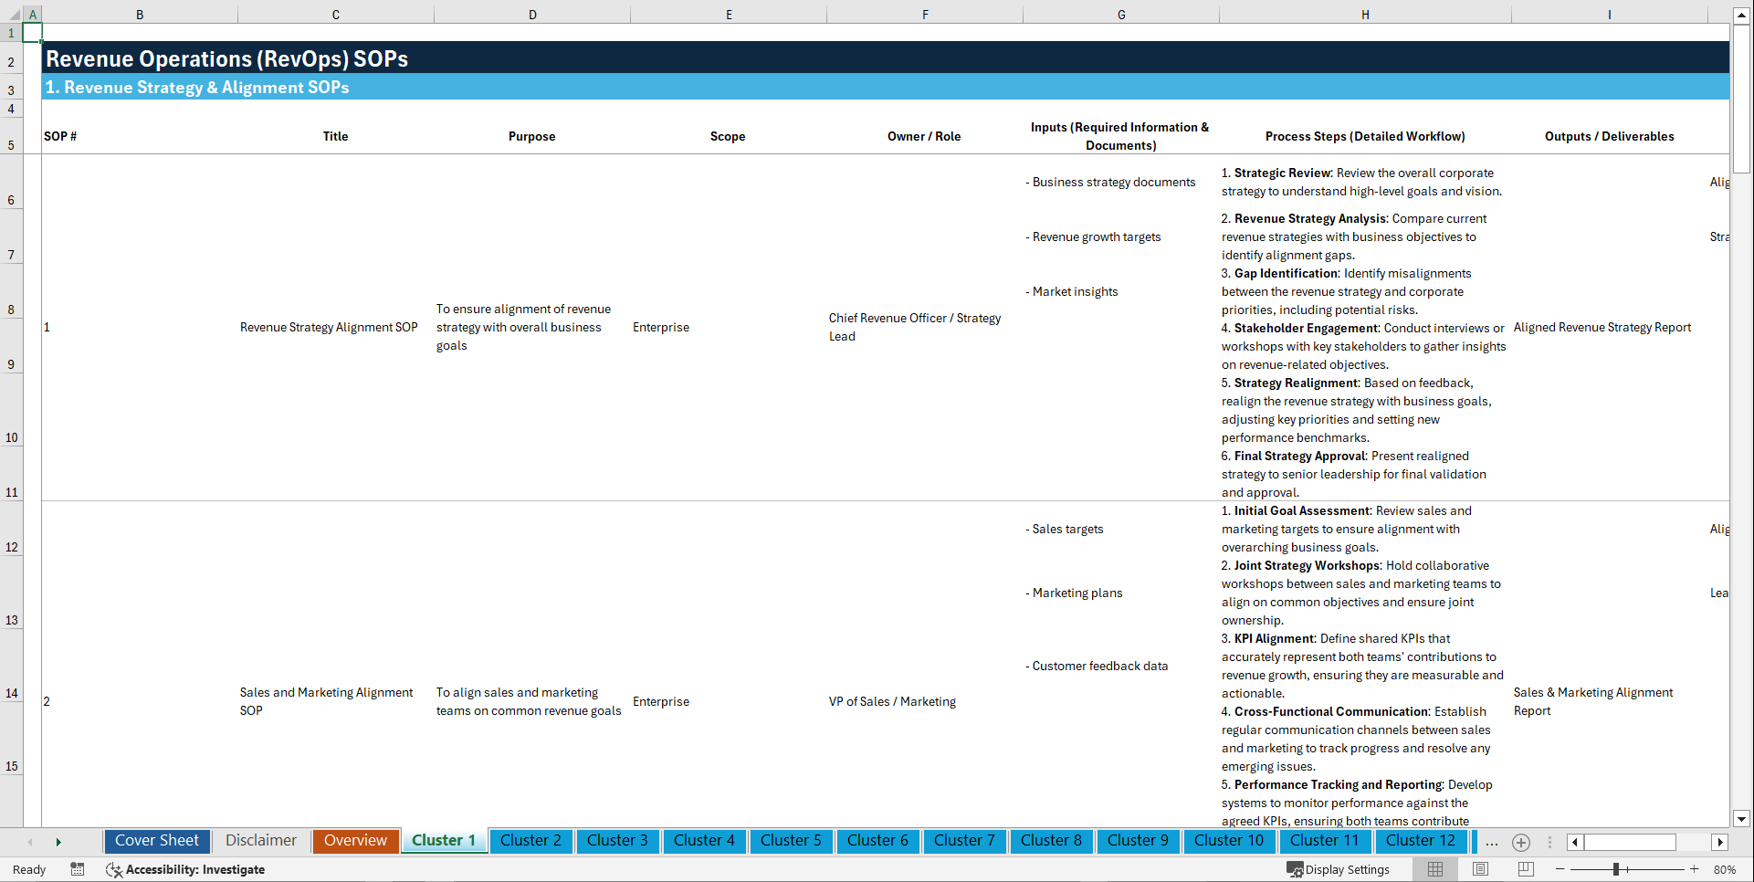Click the sheet navigation left arrow
This screenshot has height=882, width=1754.
pyautogui.click(x=31, y=842)
